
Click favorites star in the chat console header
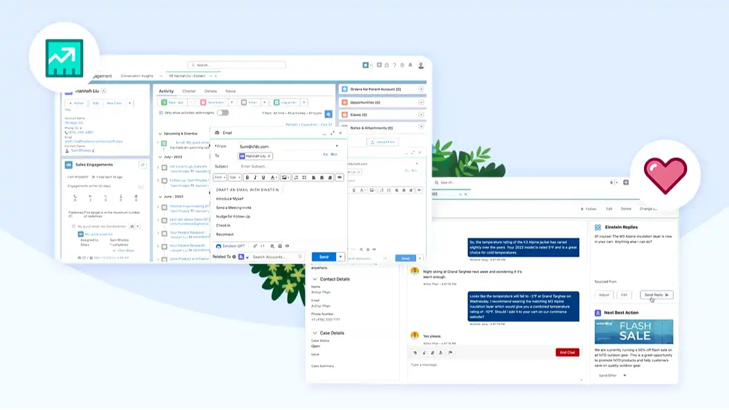612,182
